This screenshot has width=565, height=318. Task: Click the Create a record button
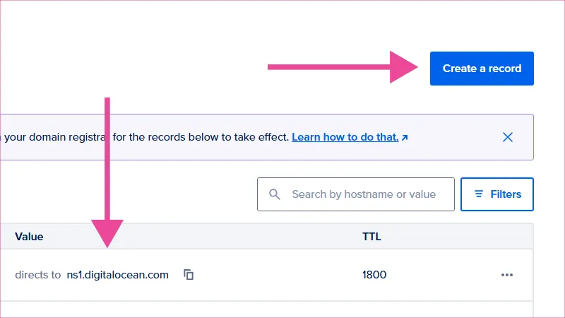(x=482, y=69)
